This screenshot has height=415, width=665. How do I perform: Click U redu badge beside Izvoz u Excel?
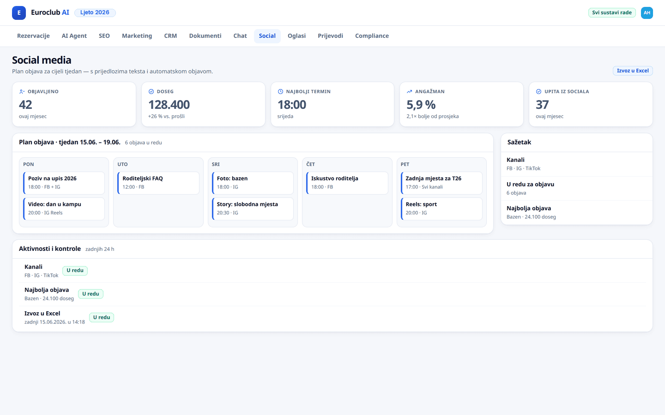click(x=102, y=317)
